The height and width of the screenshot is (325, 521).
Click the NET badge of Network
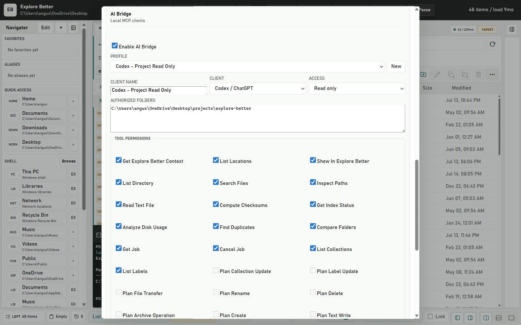pyautogui.click(x=13, y=203)
